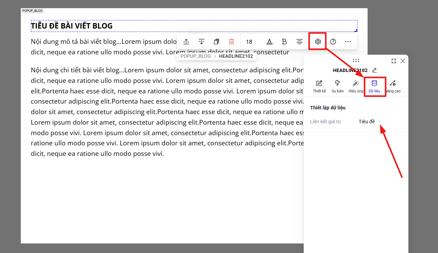438x253 pixels.
Task: Open the text color tool
Action: [269, 42]
